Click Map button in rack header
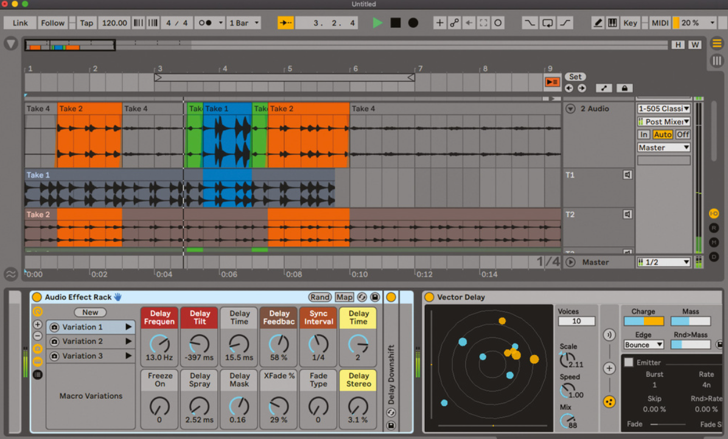Image resolution: width=728 pixels, height=439 pixels. [x=344, y=297]
